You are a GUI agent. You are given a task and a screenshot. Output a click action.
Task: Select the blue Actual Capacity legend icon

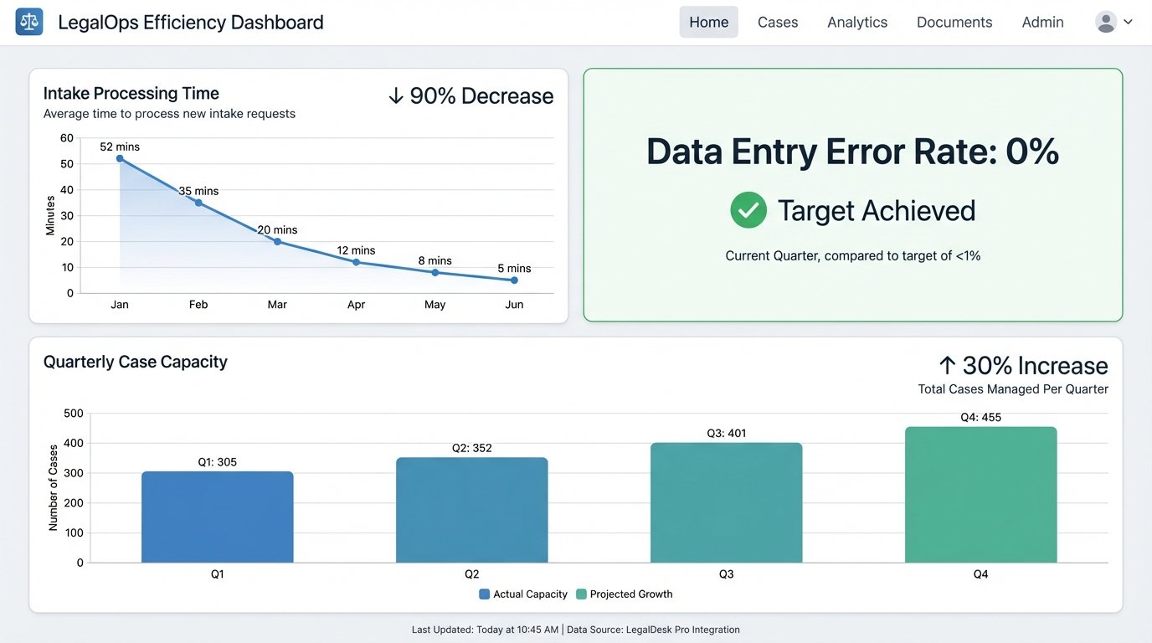click(483, 594)
